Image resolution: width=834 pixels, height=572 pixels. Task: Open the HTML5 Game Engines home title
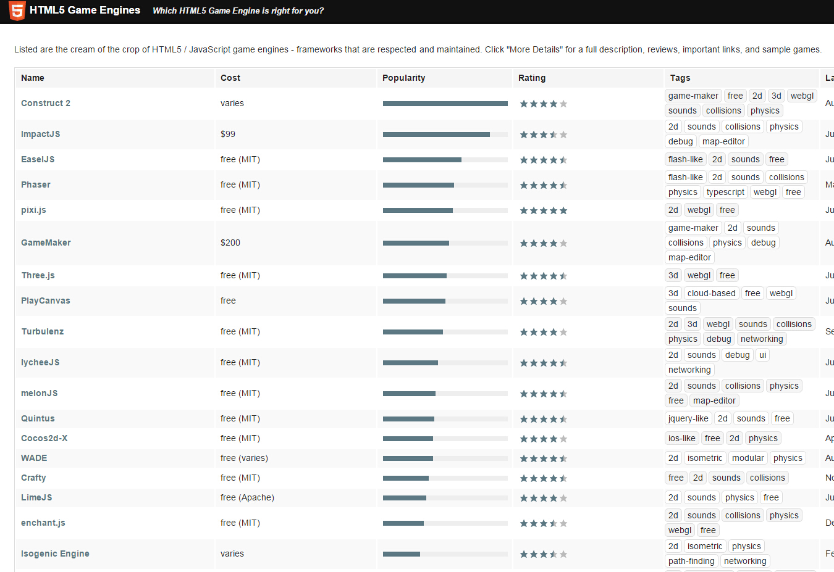tap(85, 10)
